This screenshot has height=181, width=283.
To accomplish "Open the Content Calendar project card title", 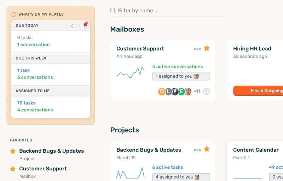I will (x=256, y=150).
